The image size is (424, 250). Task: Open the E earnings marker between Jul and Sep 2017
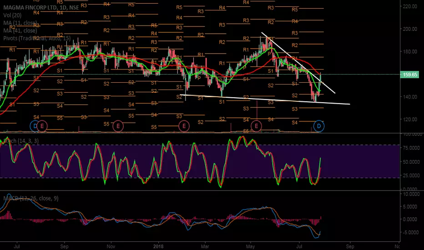pyautogui.click(x=42, y=126)
